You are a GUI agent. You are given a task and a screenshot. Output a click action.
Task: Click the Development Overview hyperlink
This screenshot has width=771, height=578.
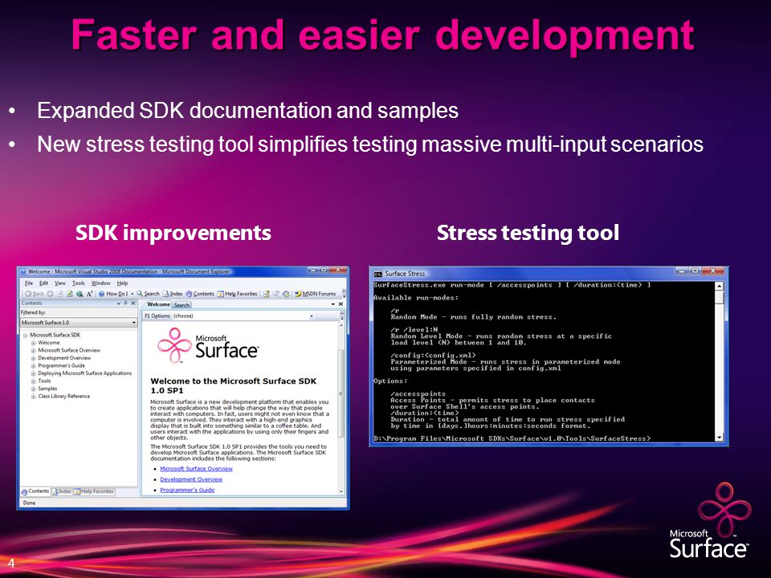tap(191, 479)
